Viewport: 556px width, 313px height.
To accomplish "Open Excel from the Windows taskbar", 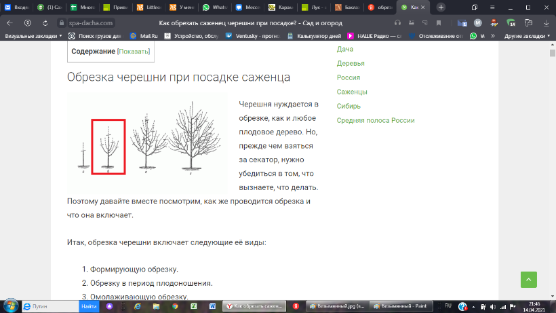I will coord(194,307).
